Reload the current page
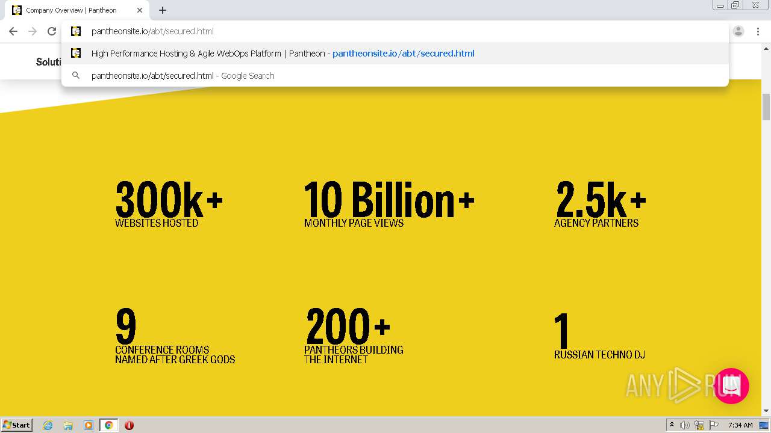Screen dimensions: 771x433 tap(52, 31)
